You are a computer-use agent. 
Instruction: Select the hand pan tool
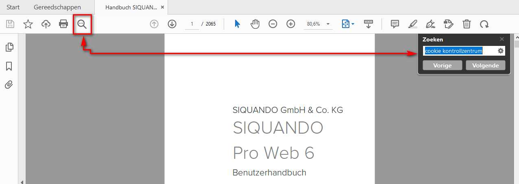[255, 24]
